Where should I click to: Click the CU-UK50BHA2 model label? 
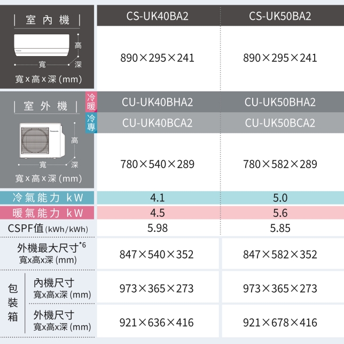280,101
